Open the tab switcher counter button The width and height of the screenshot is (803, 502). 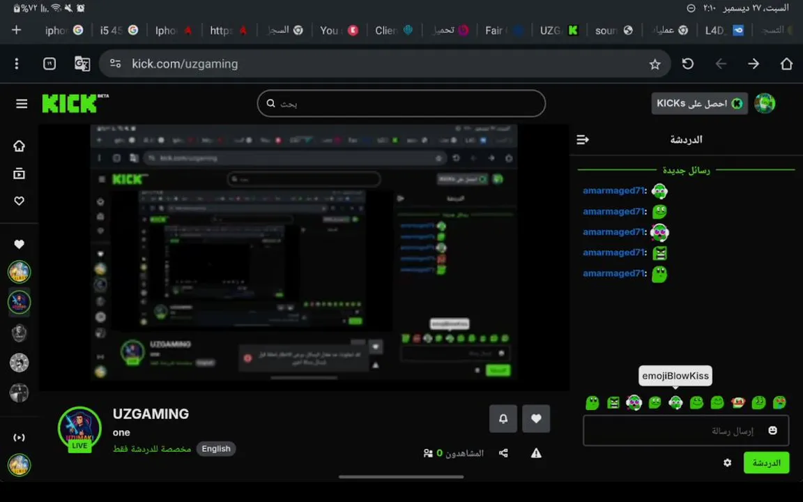[49, 63]
